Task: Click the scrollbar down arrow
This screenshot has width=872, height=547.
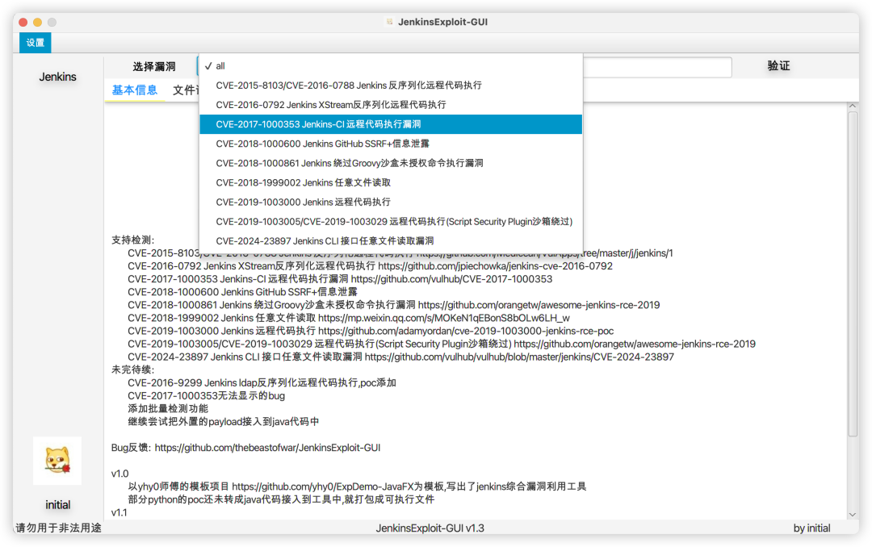Action: click(853, 515)
